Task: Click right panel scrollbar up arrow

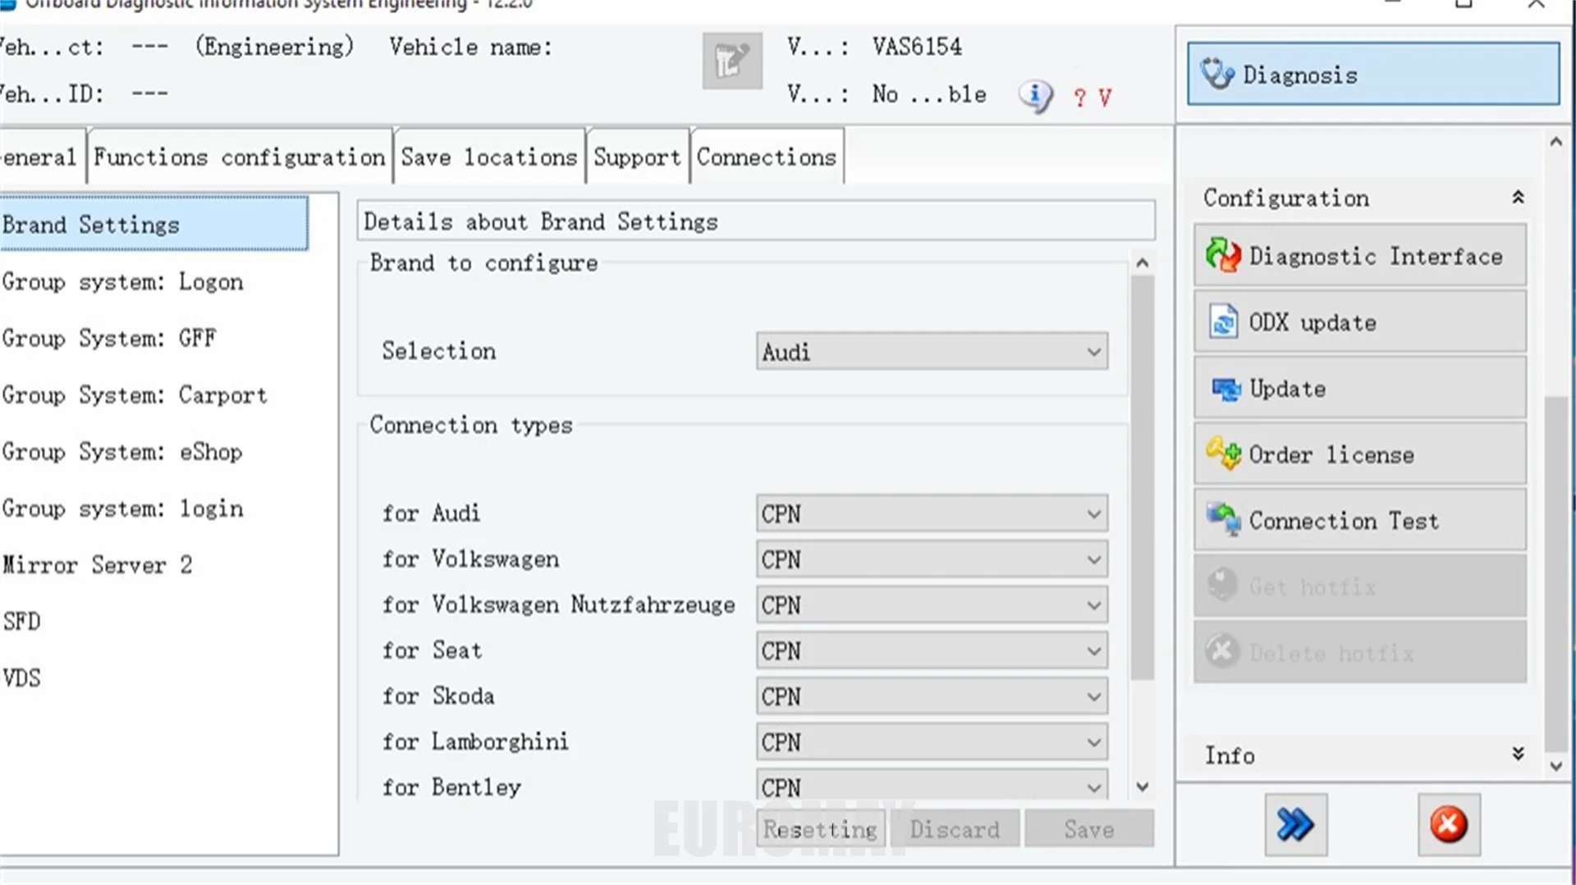Action: 1555,142
